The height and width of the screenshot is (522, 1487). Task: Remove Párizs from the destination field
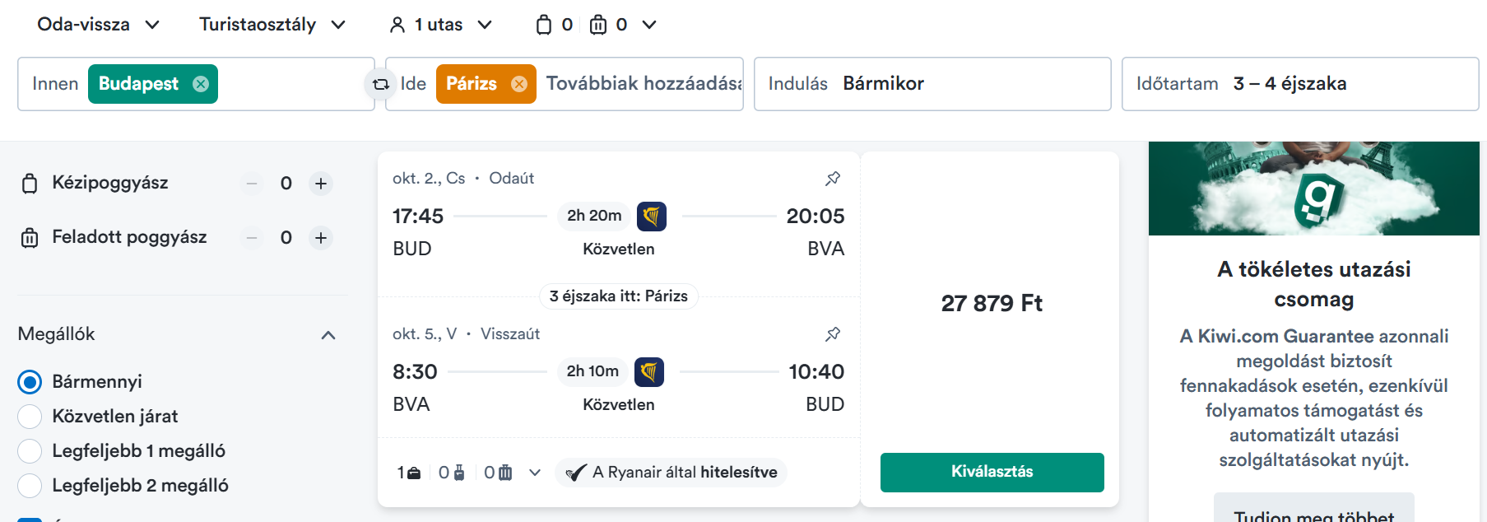(x=519, y=84)
